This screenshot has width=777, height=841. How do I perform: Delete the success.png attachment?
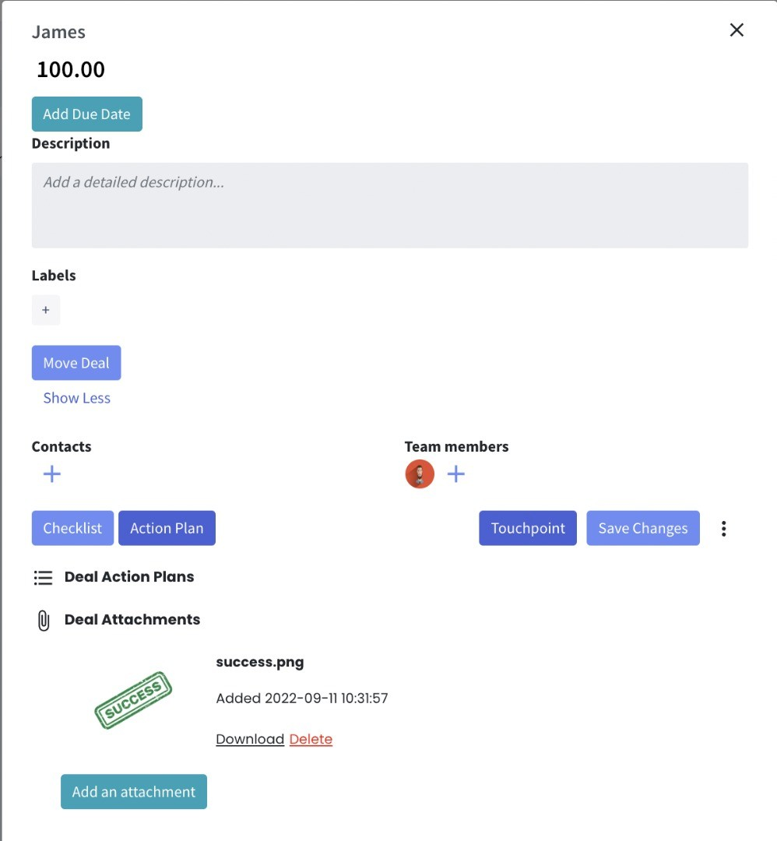pos(311,738)
